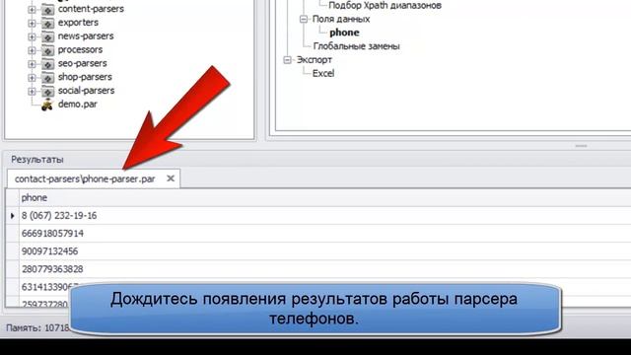
Task: Expand the processors folder node
Action: [32, 50]
